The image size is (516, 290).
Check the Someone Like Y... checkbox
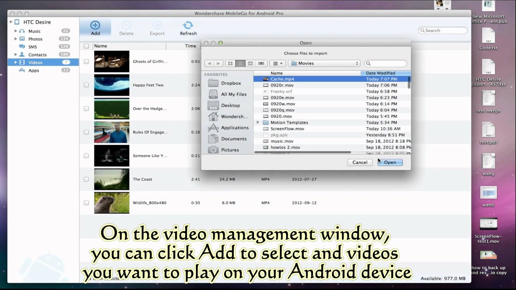pyautogui.click(x=86, y=155)
